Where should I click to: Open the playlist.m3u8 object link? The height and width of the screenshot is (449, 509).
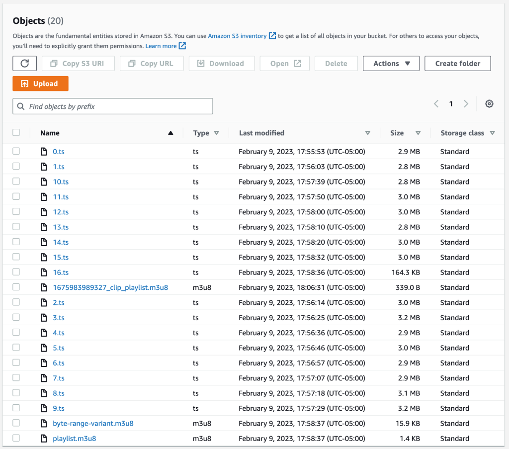tap(75, 438)
